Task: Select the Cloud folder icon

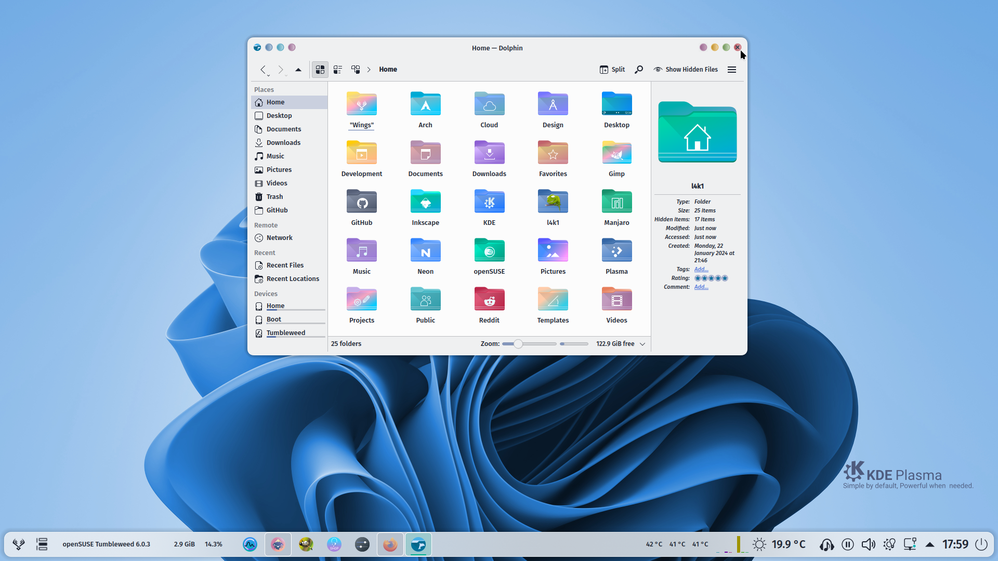Action: coord(489,104)
